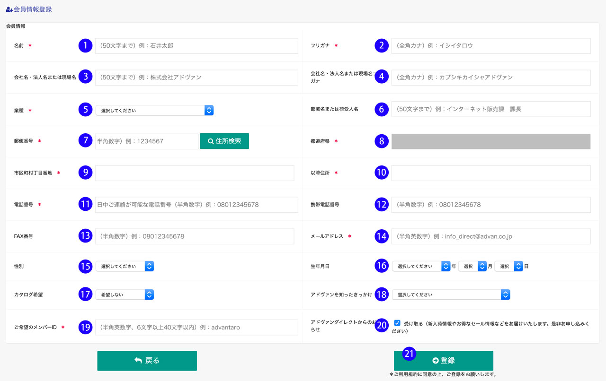Click the 会員情報登録 page heading icon
This screenshot has height=381, width=606.
(x=9, y=9)
